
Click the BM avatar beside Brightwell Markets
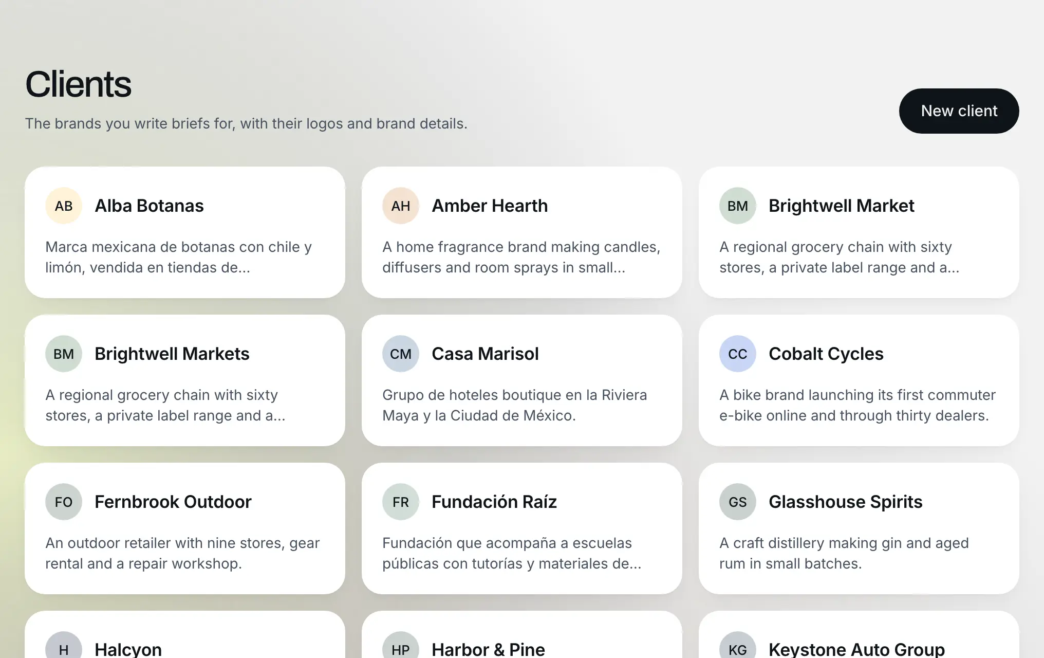pos(64,354)
